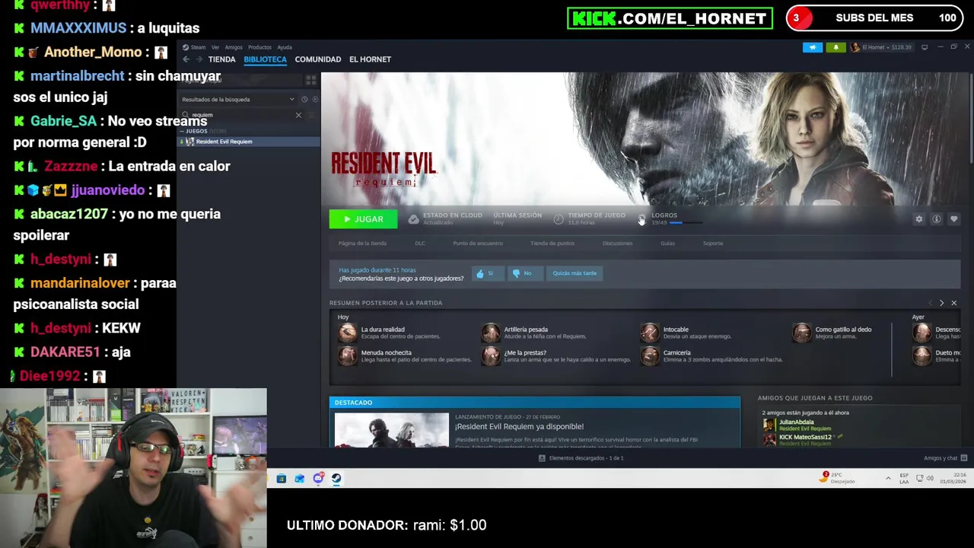
Task: Open the Ayuda menu
Action: (x=285, y=47)
